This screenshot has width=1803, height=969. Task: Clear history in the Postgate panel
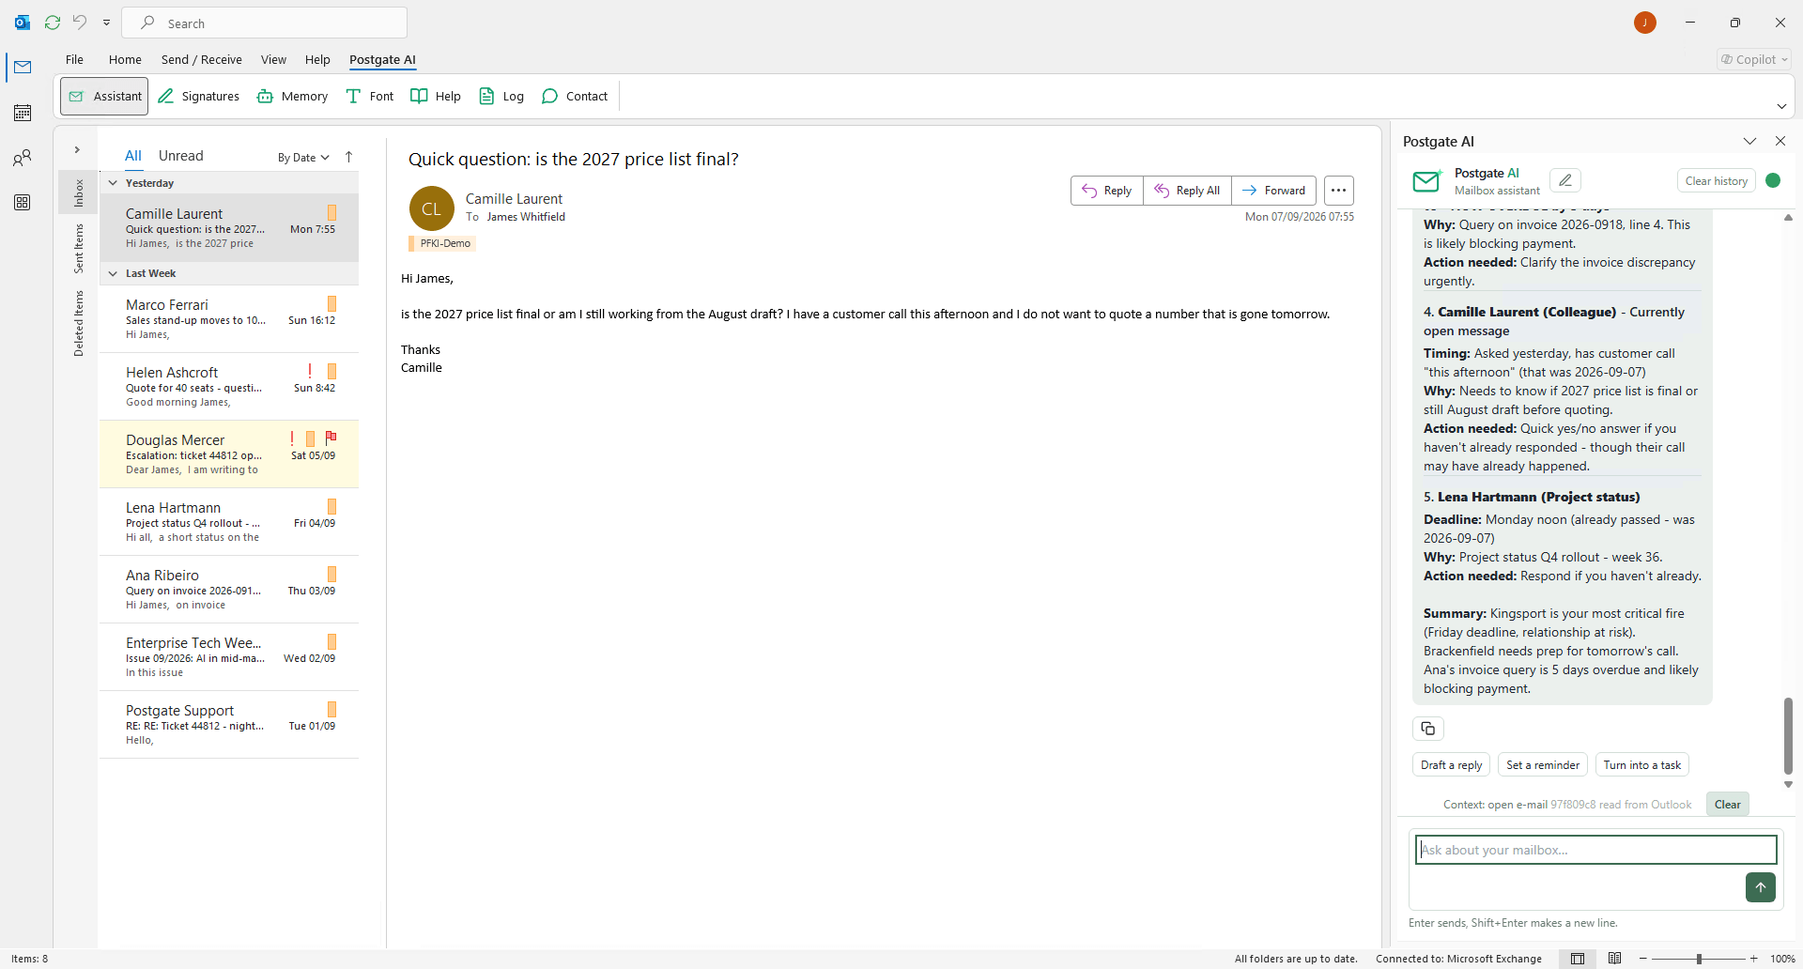click(1716, 180)
